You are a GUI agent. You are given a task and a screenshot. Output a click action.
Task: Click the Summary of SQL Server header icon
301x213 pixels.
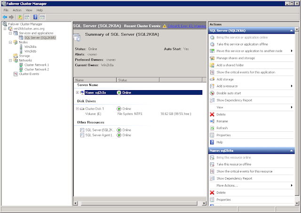[77, 37]
